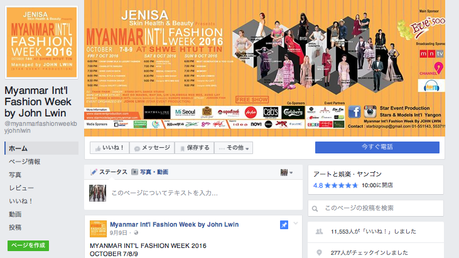
Task: Open ページ情報 in the sidebar
Action: click(x=24, y=162)
